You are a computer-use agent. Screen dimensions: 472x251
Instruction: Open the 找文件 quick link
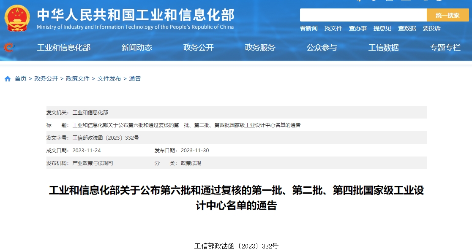[333, 28]
